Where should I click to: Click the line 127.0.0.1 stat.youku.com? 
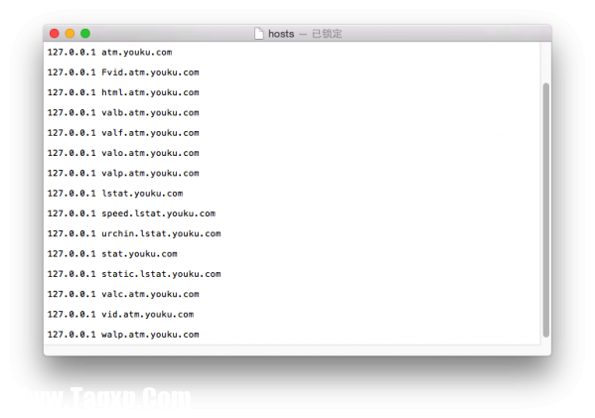[112, 254]
